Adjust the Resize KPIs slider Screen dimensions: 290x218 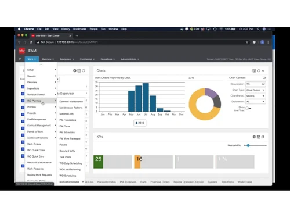tap(248, 145)
